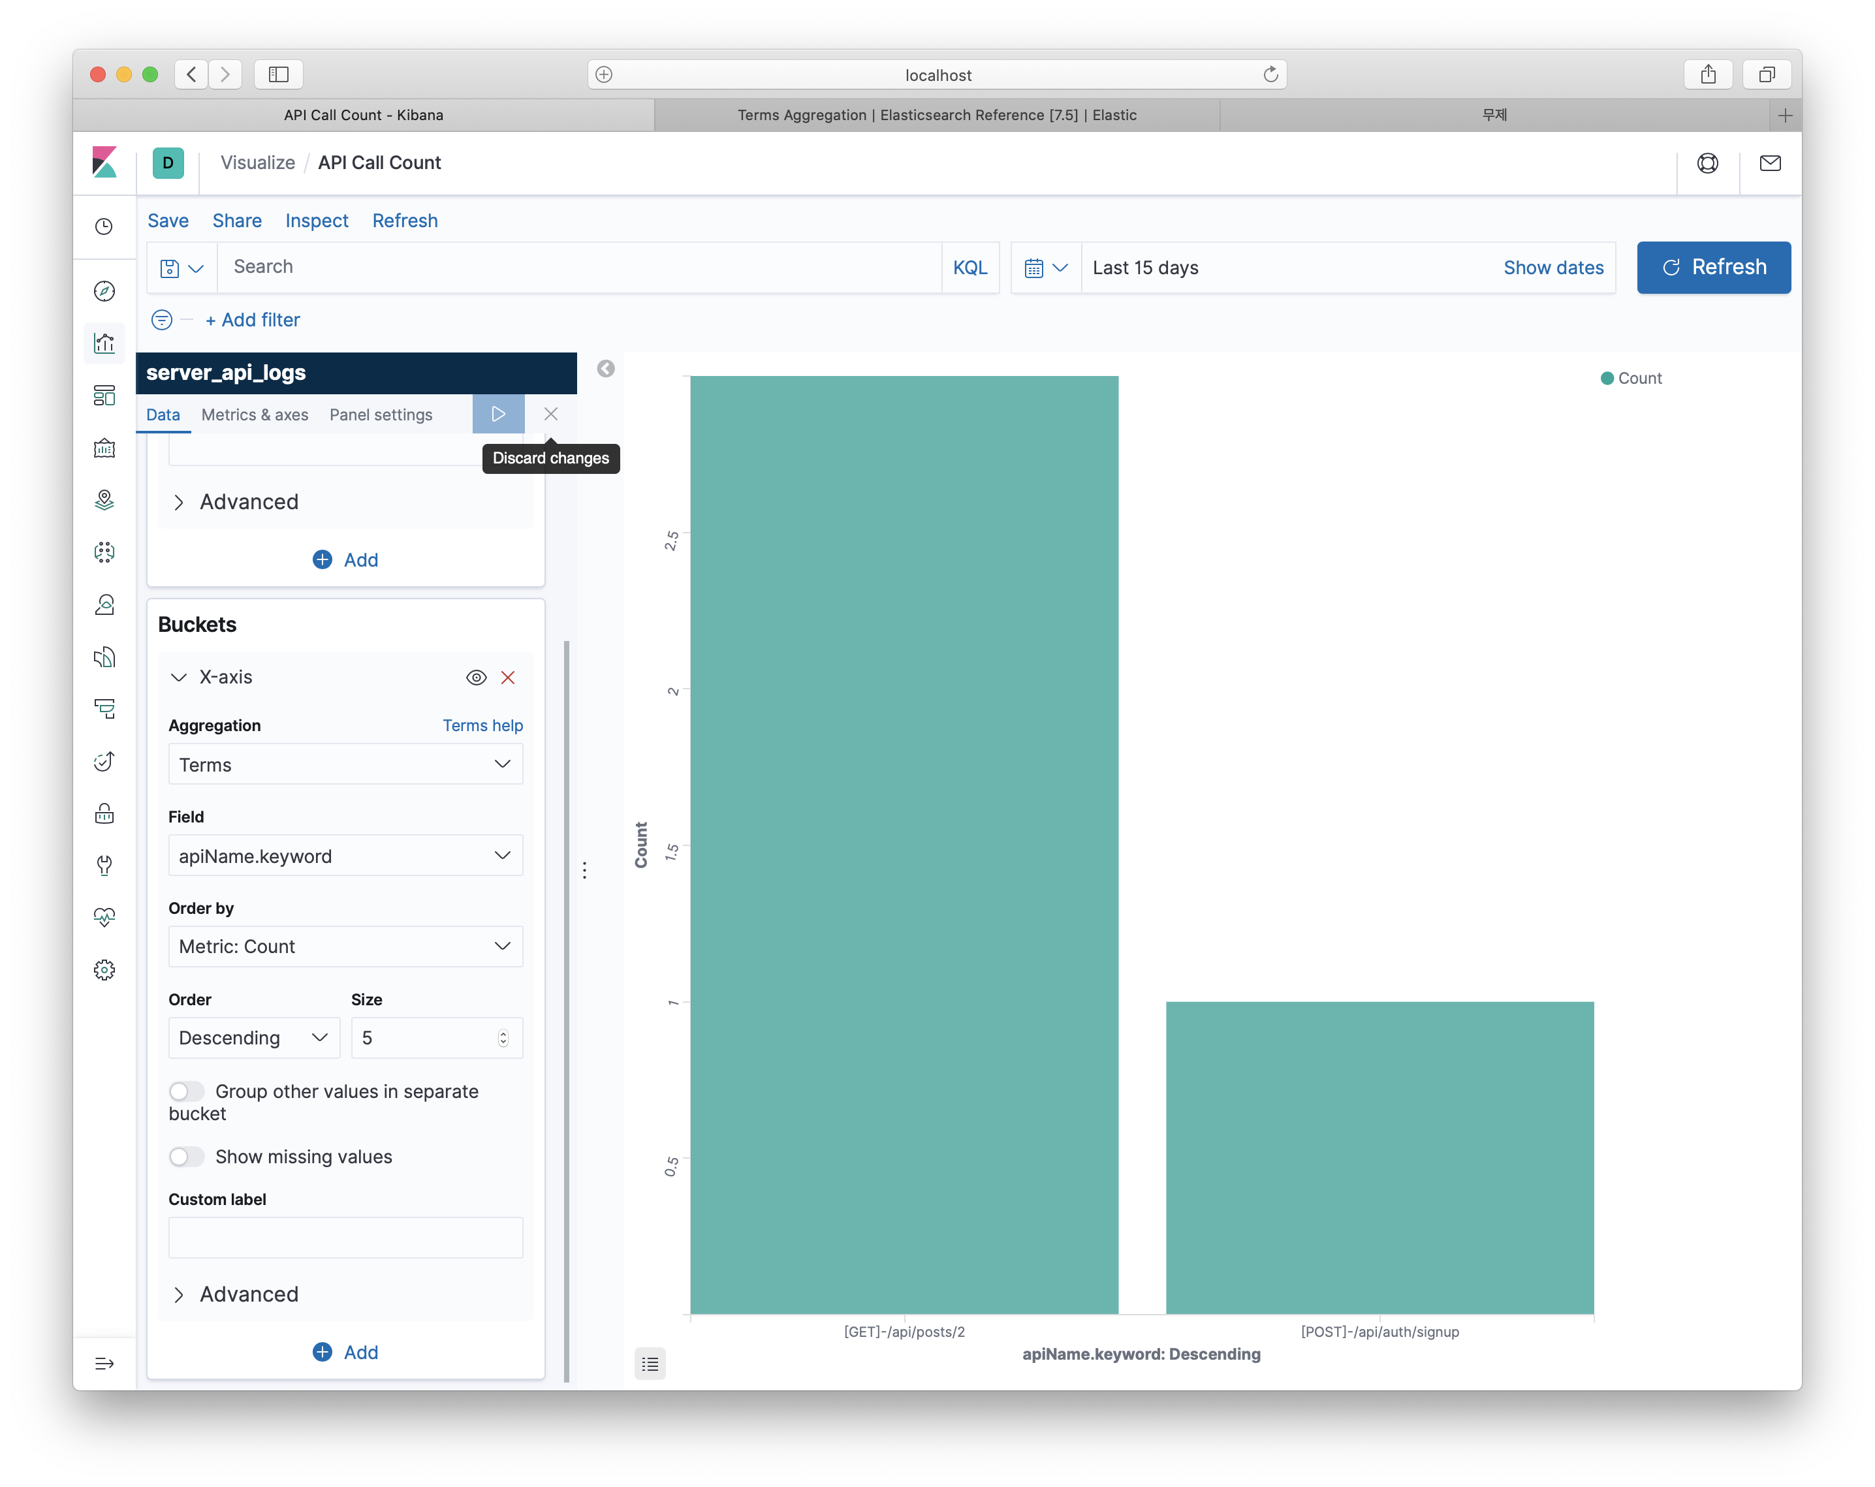Click the [GET]-/api/posts/2 bar
The width and height of the screenshot is (1875, 1487).
point(904,845)
